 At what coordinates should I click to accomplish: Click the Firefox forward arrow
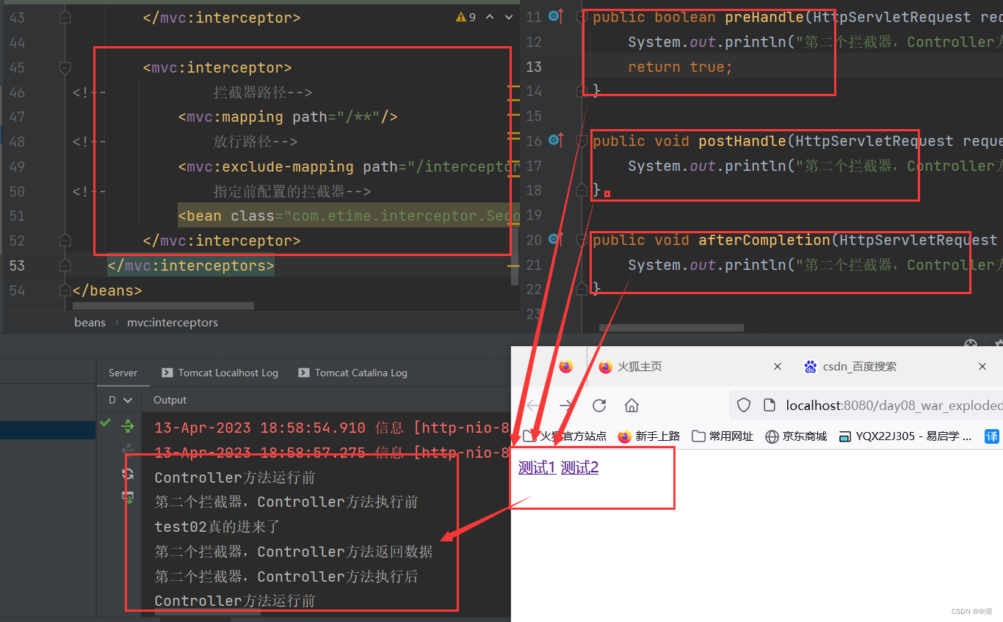tap(566, 406)
